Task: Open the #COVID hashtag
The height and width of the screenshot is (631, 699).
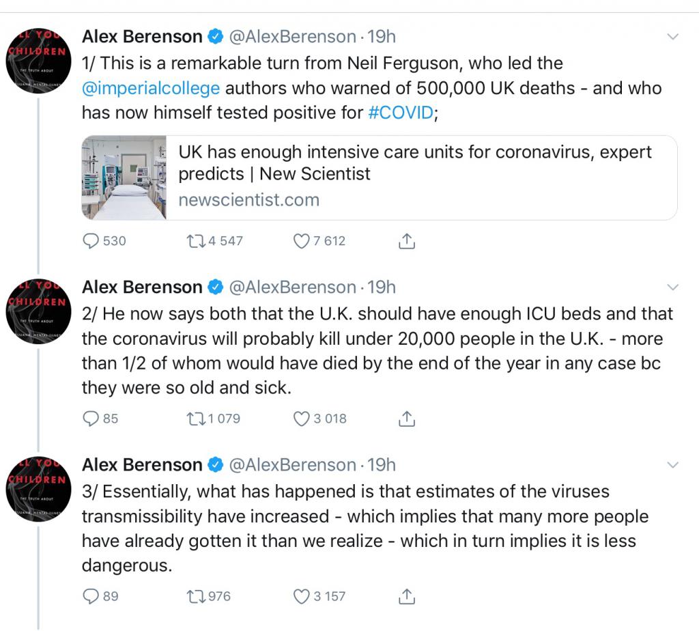Action: [401, 113]
